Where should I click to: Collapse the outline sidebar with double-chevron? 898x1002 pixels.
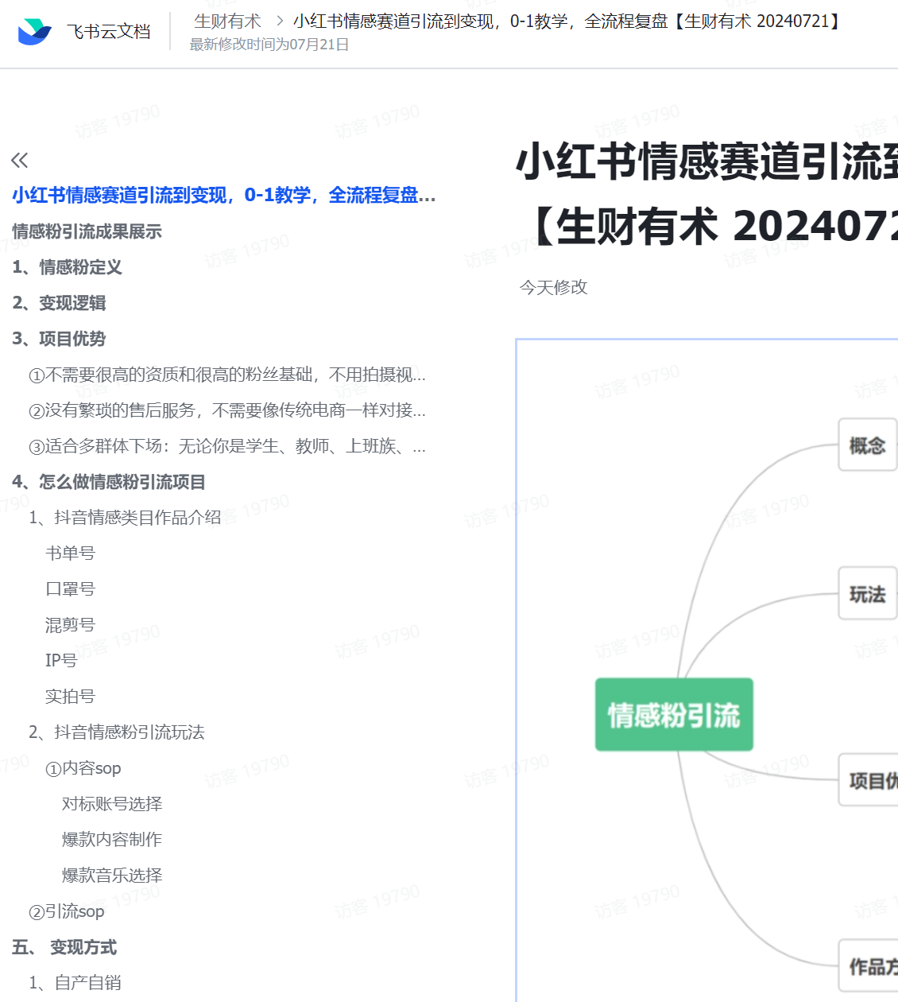tap(20, 161)
